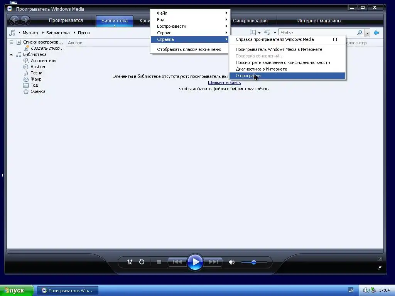Click the blue arrow next to search box
Image resolution: width=395 pixels, height=296 pixels.
tap(376, 33)
